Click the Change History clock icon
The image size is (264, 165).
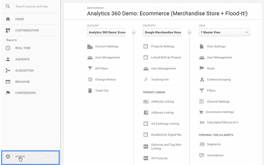coord(90,79)
